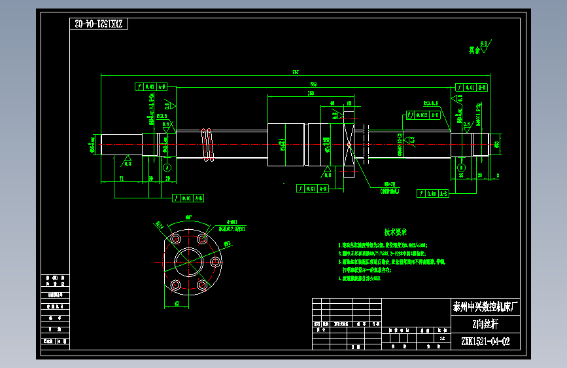567x368 pixels.
Task: Select tolerance frame below the left shaft dimensions
Action: (x=188, y=198)
